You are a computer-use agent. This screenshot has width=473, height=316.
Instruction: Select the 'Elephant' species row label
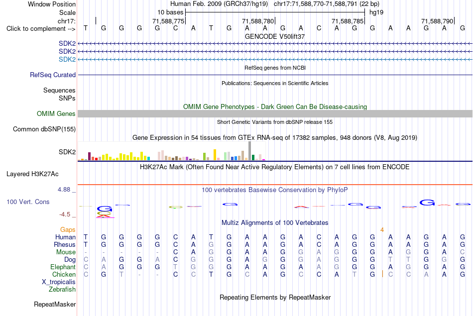pyautogui.click(x=63, y=267)
